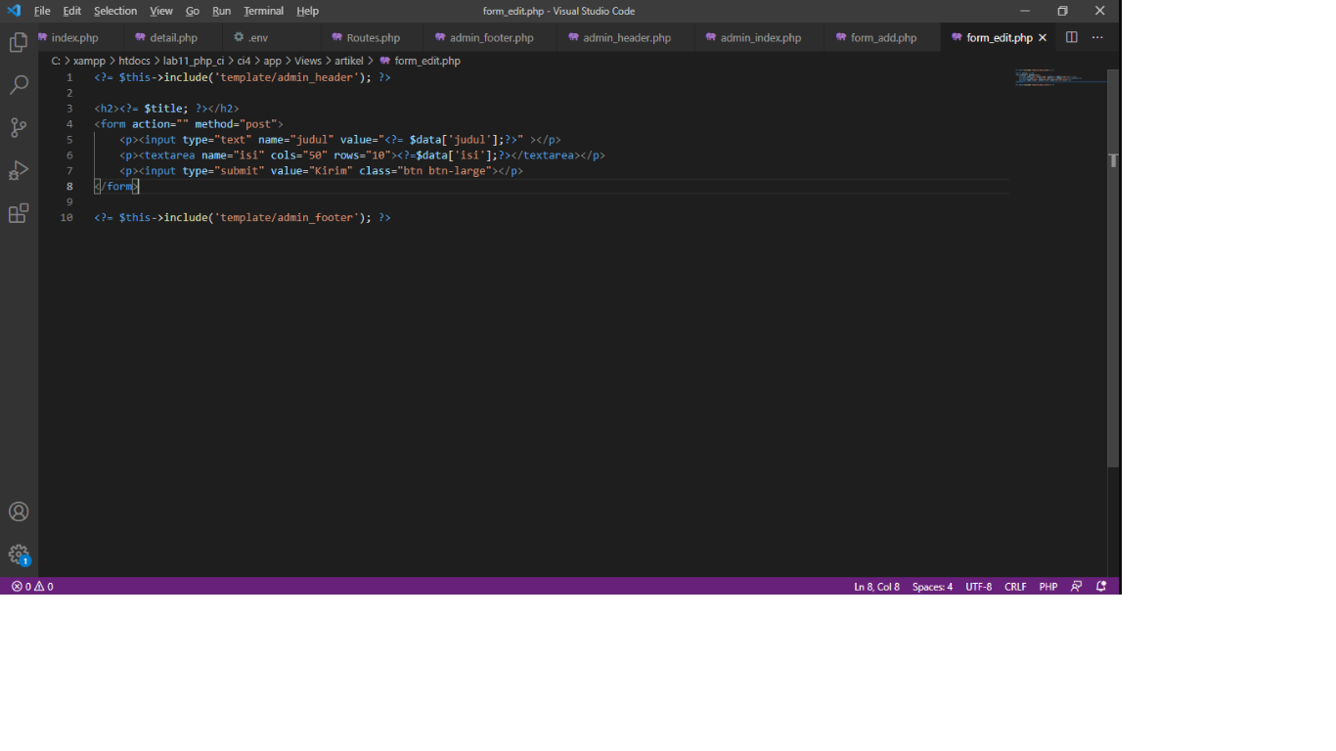Screen dimensions: 1336x751
Task: Open the Terminal menu
Action: point(263,11)
